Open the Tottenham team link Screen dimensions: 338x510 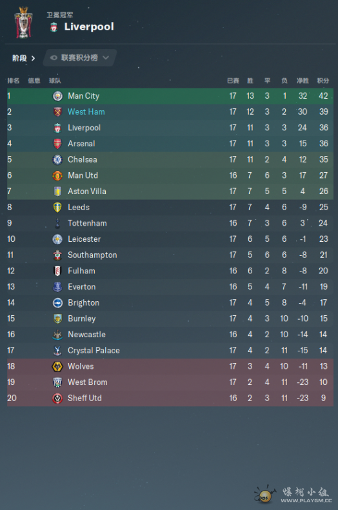tap(87, 223)
